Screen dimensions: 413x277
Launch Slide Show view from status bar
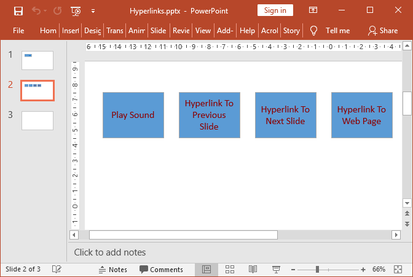pyautogui.click(x=276, y=269)
